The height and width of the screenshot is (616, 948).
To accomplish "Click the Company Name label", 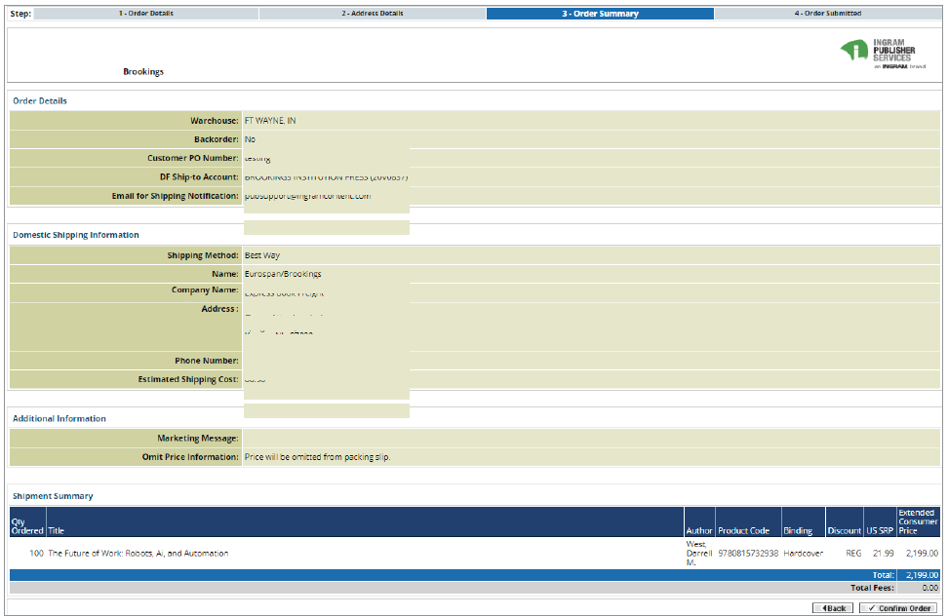I will [x=205, y=289].
